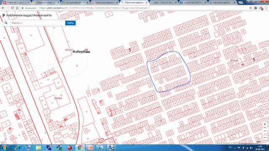Focus the cadastral search input field

(44, 23)
